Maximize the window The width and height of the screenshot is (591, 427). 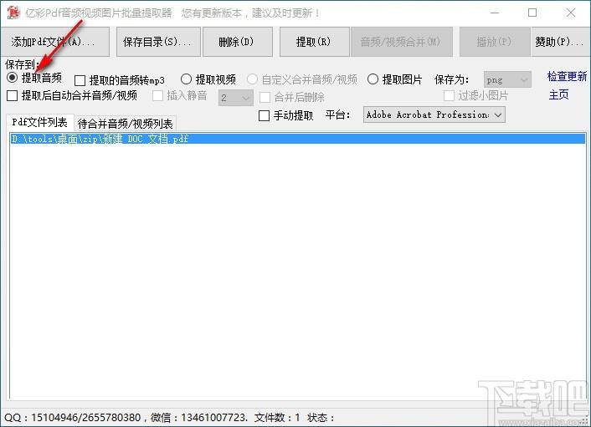pyautogui.click(x=532, y=13)
